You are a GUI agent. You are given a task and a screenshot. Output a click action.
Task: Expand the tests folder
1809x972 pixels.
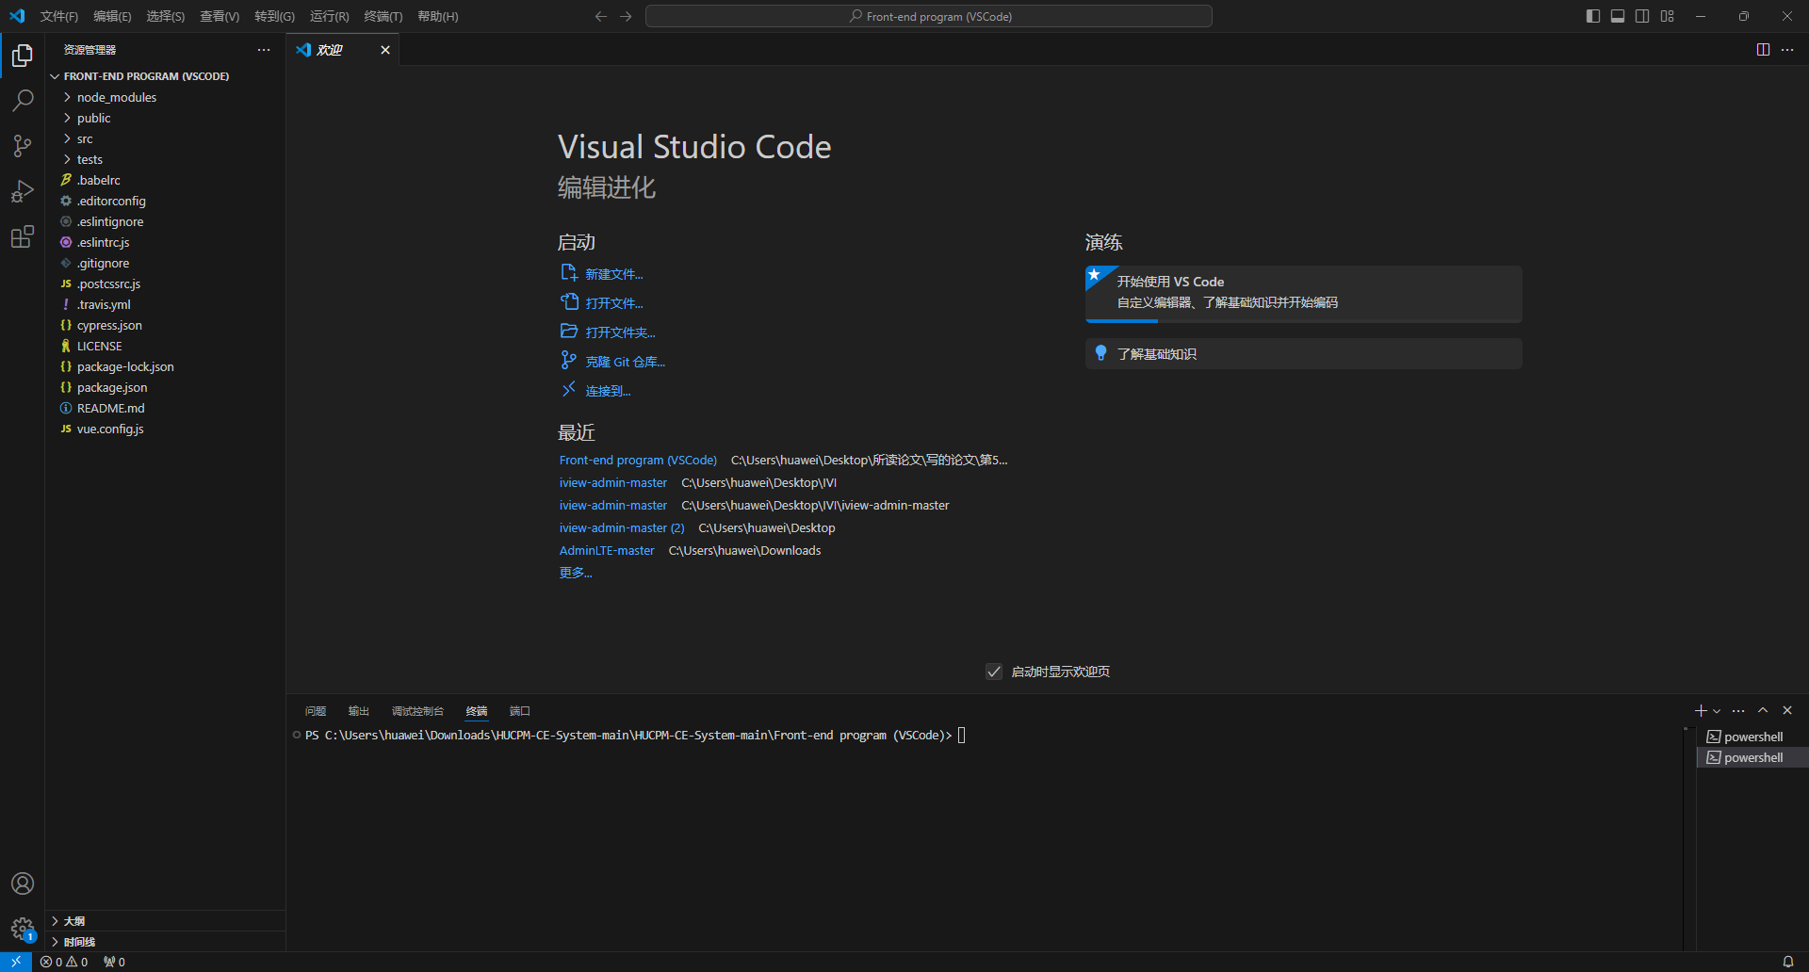[x=165, y=159]
